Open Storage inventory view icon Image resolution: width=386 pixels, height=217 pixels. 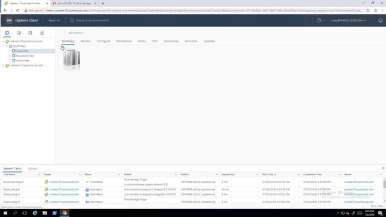[x=30, y=33]
